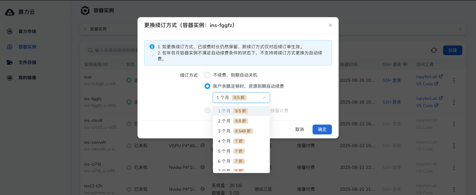Open JupyterLab for ins-fggfz instance
The image size is (476, 195).
pos(429,98)
